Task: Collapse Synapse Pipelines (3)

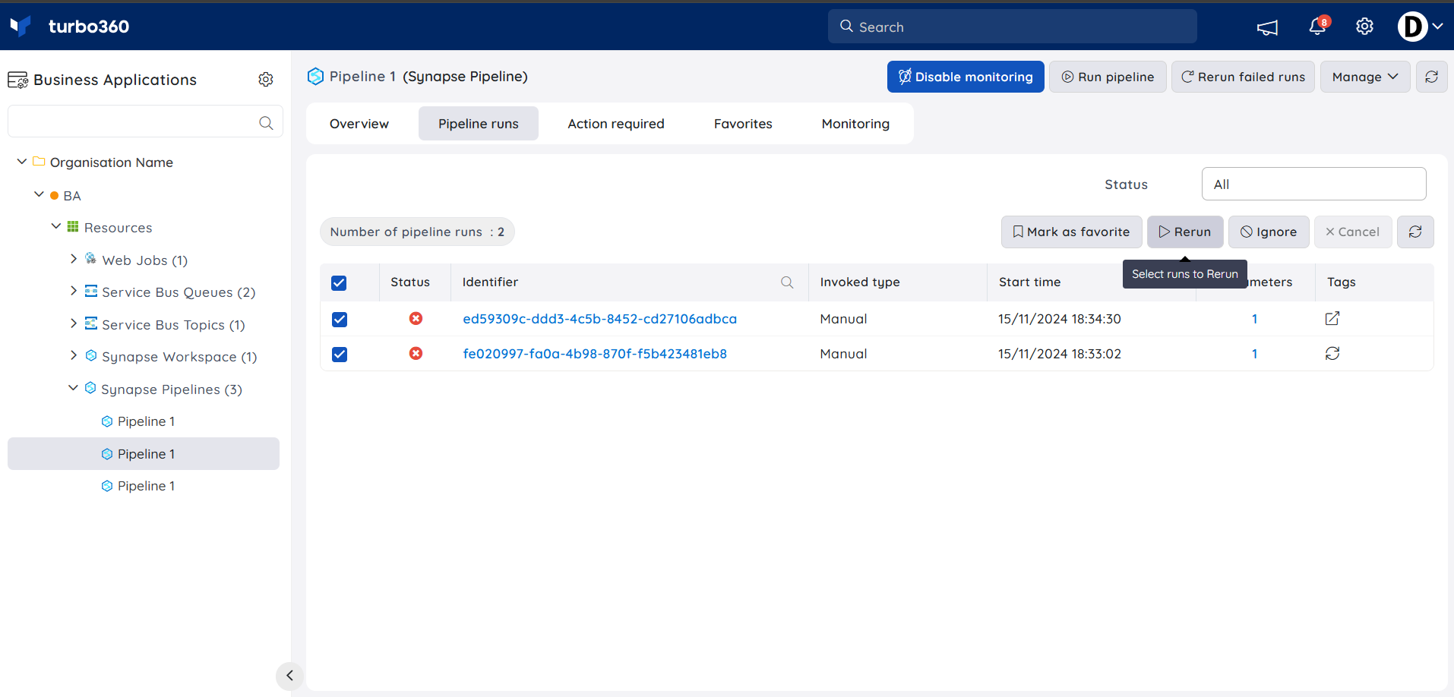Action: [74, 388]
